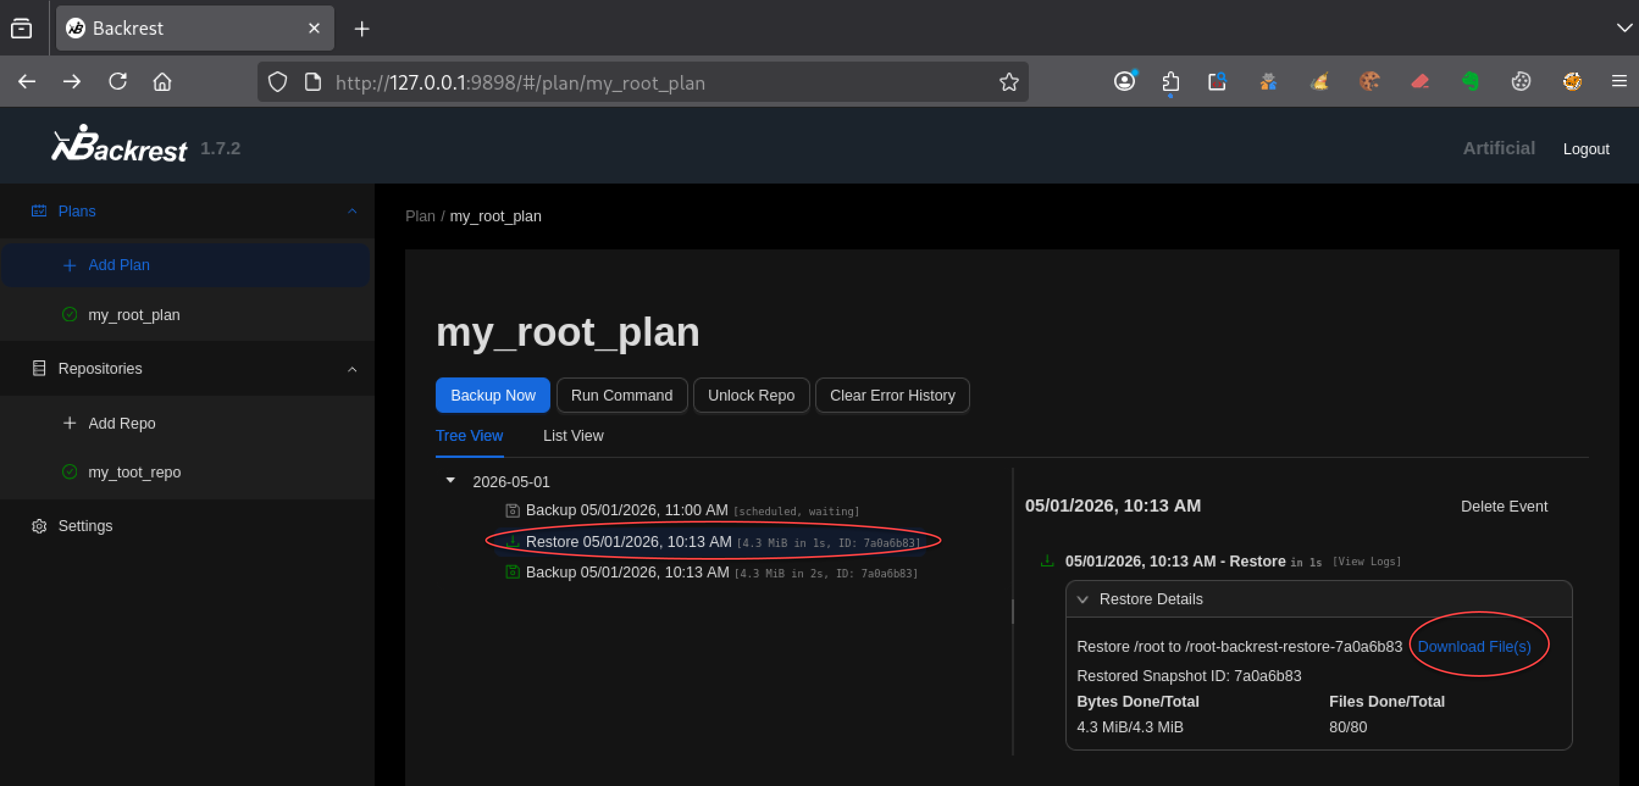The width and height of the screenshot is (1639, 786).
Task: Click 'Restored Snapshot ID: 7a0a6b83' text
Action: pos(1189,676)
